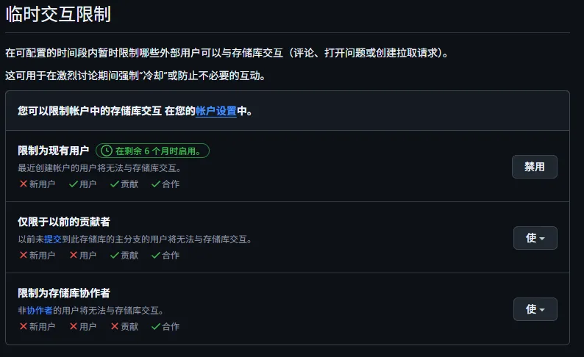This screenshot has height=357, width=584.
Task: Click red X beside 新用户 under 限制为现有用户
Action: (x=23, y=184)
